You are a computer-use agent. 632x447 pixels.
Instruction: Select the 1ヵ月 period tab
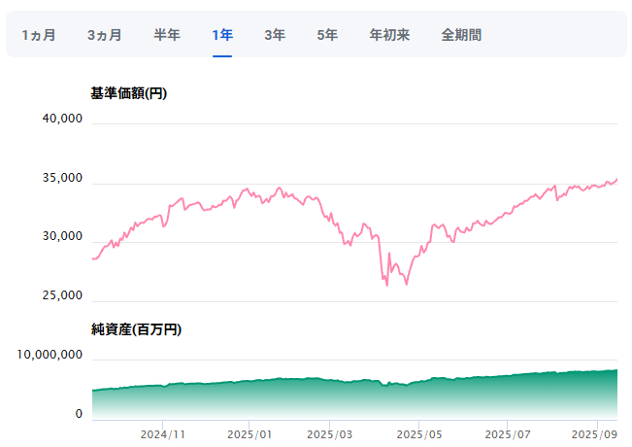(39, 35)
